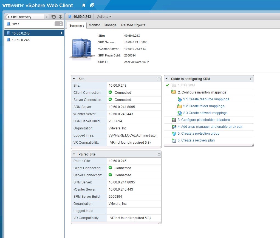This screenshot has width=280, height=238.
Task: Click the protection group shield icon
Action: [174, 134]
